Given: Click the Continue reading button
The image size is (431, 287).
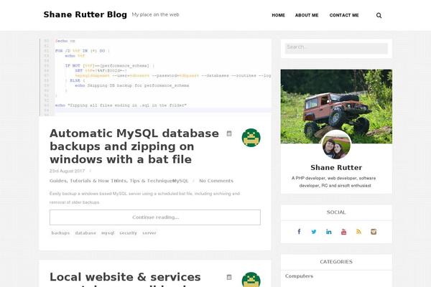Looking at the screenshot, I should click(x=155, y=217).
